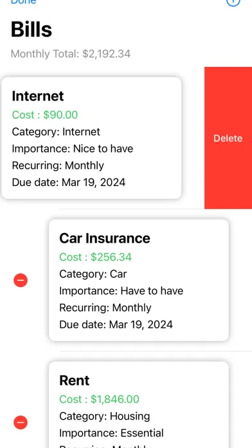The width and height of the screenshot is (252, 448).
Task: Select the 'Category: Car' line
Action: point(93,274)
